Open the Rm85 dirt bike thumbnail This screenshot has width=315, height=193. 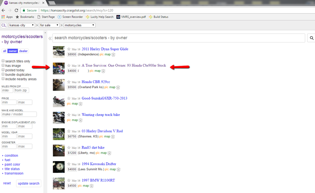(x=59, y=150)
